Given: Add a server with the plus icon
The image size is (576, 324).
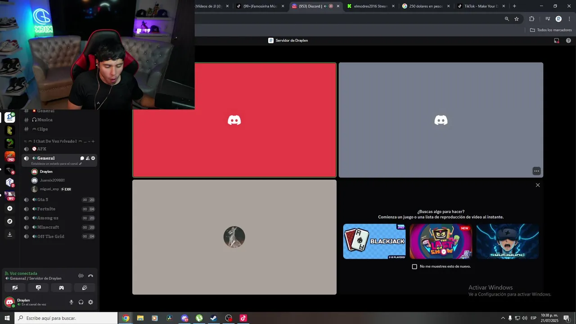Looking at the screenshot, I should click(9, 208).
